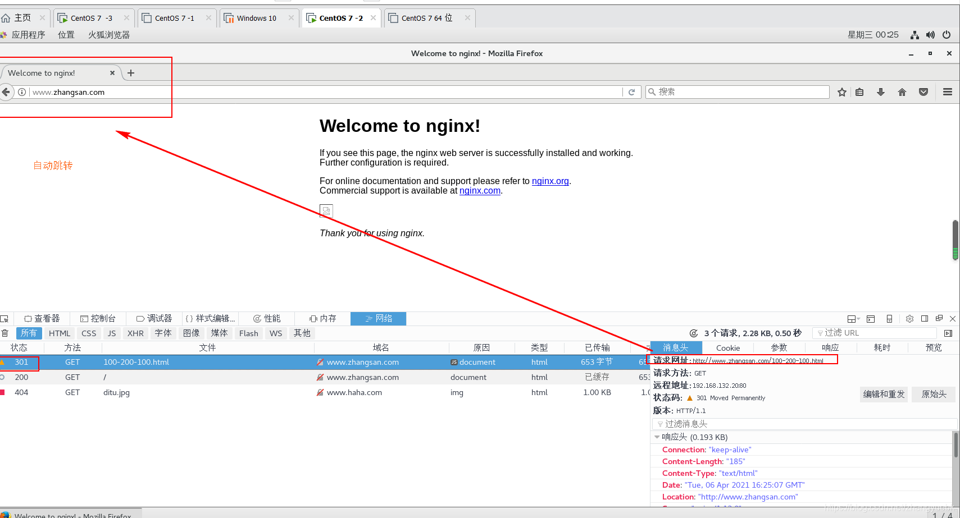960x518 pixels.
Task: Click the nginx.com link
Action: 480,190
